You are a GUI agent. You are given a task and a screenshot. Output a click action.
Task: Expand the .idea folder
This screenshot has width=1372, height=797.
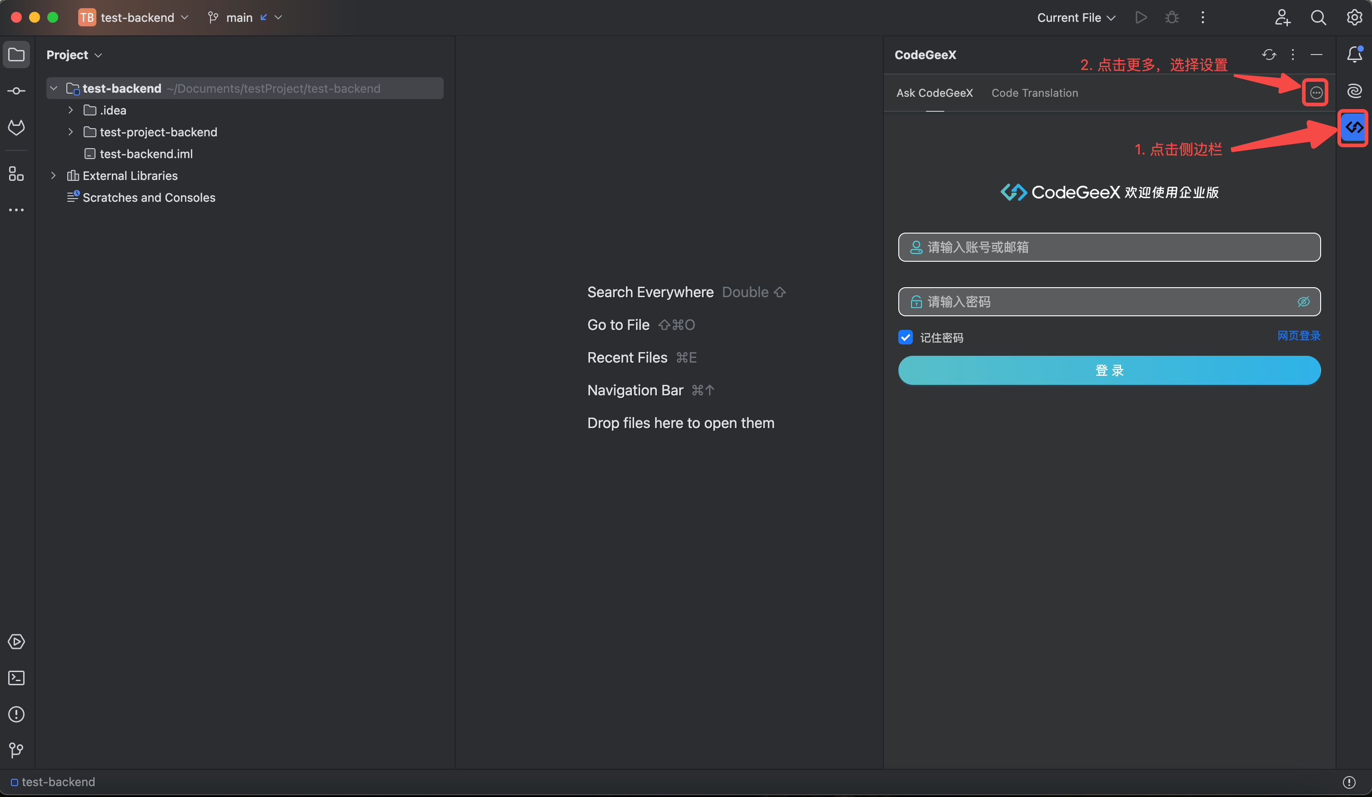click(70, 110)
